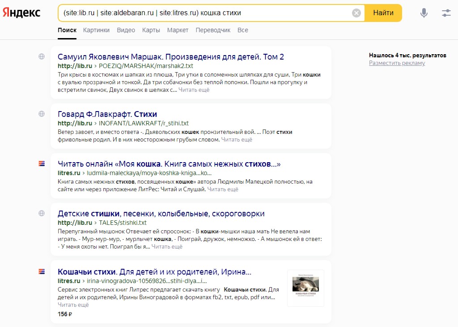Open the Переводчик tab
The height and width of the screenshot is (327, 458).
tap(213, 30)
